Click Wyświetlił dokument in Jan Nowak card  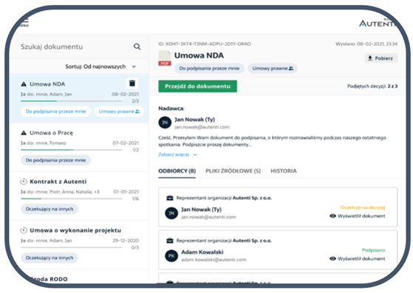tap(361, 216)
